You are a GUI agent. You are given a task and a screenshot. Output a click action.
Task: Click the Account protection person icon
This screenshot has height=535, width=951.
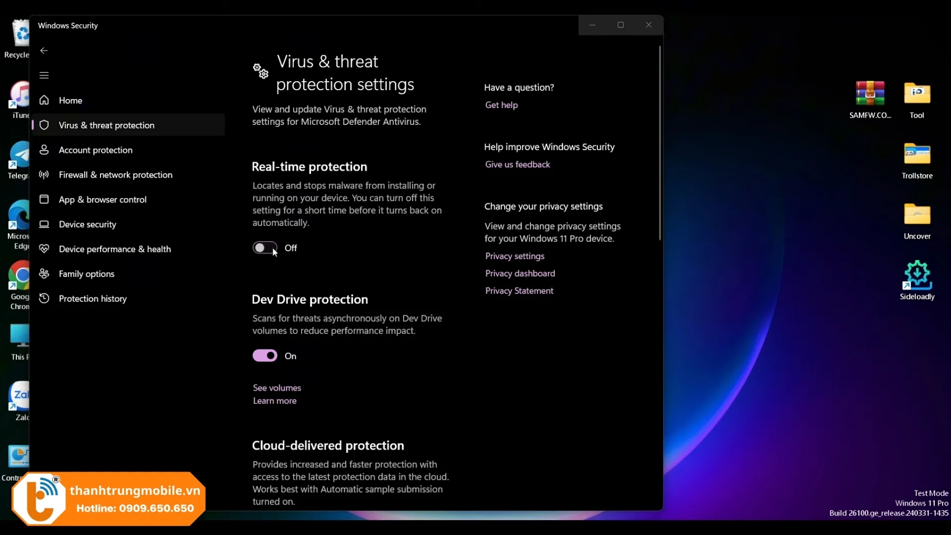[x=44, y=150]
